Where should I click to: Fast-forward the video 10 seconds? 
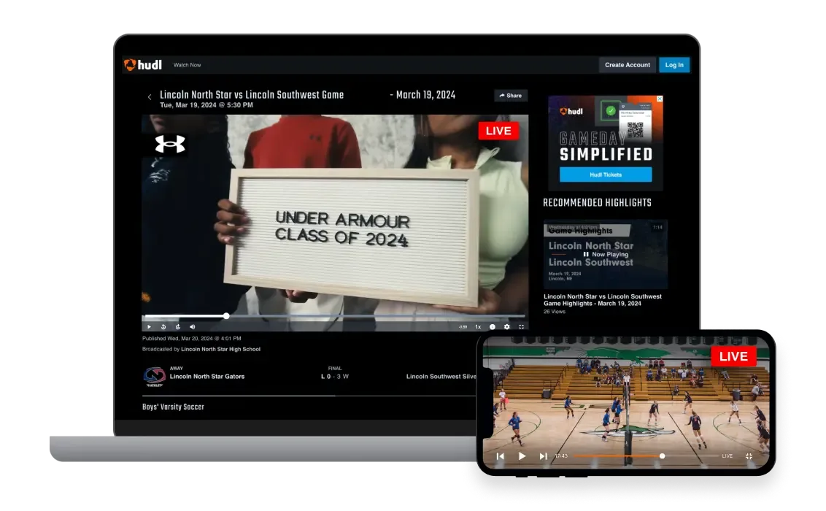178,326
